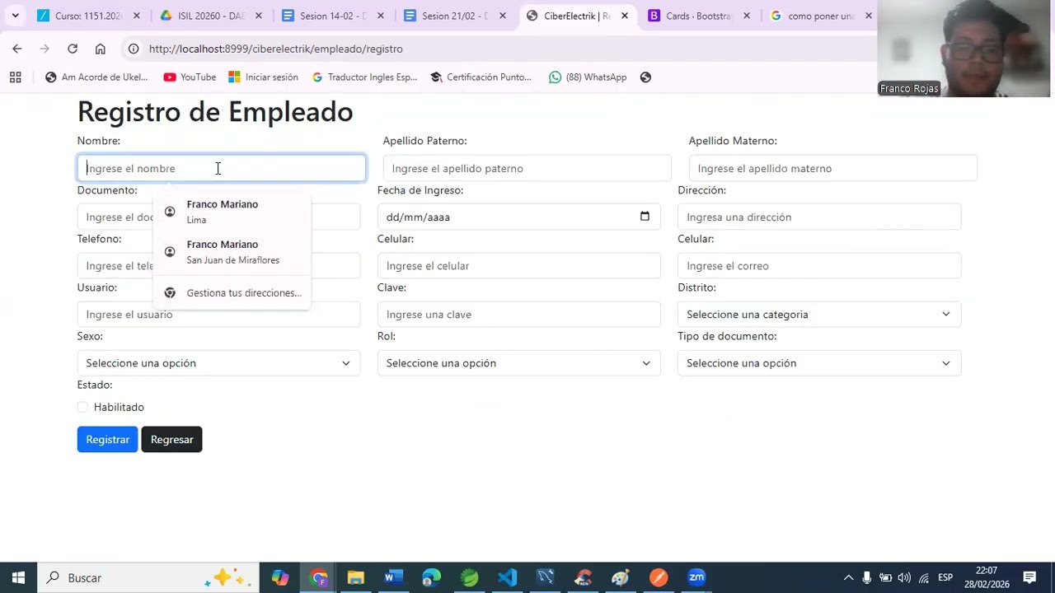Open Spring Tools green icon in taskbar

coord(469,577)
